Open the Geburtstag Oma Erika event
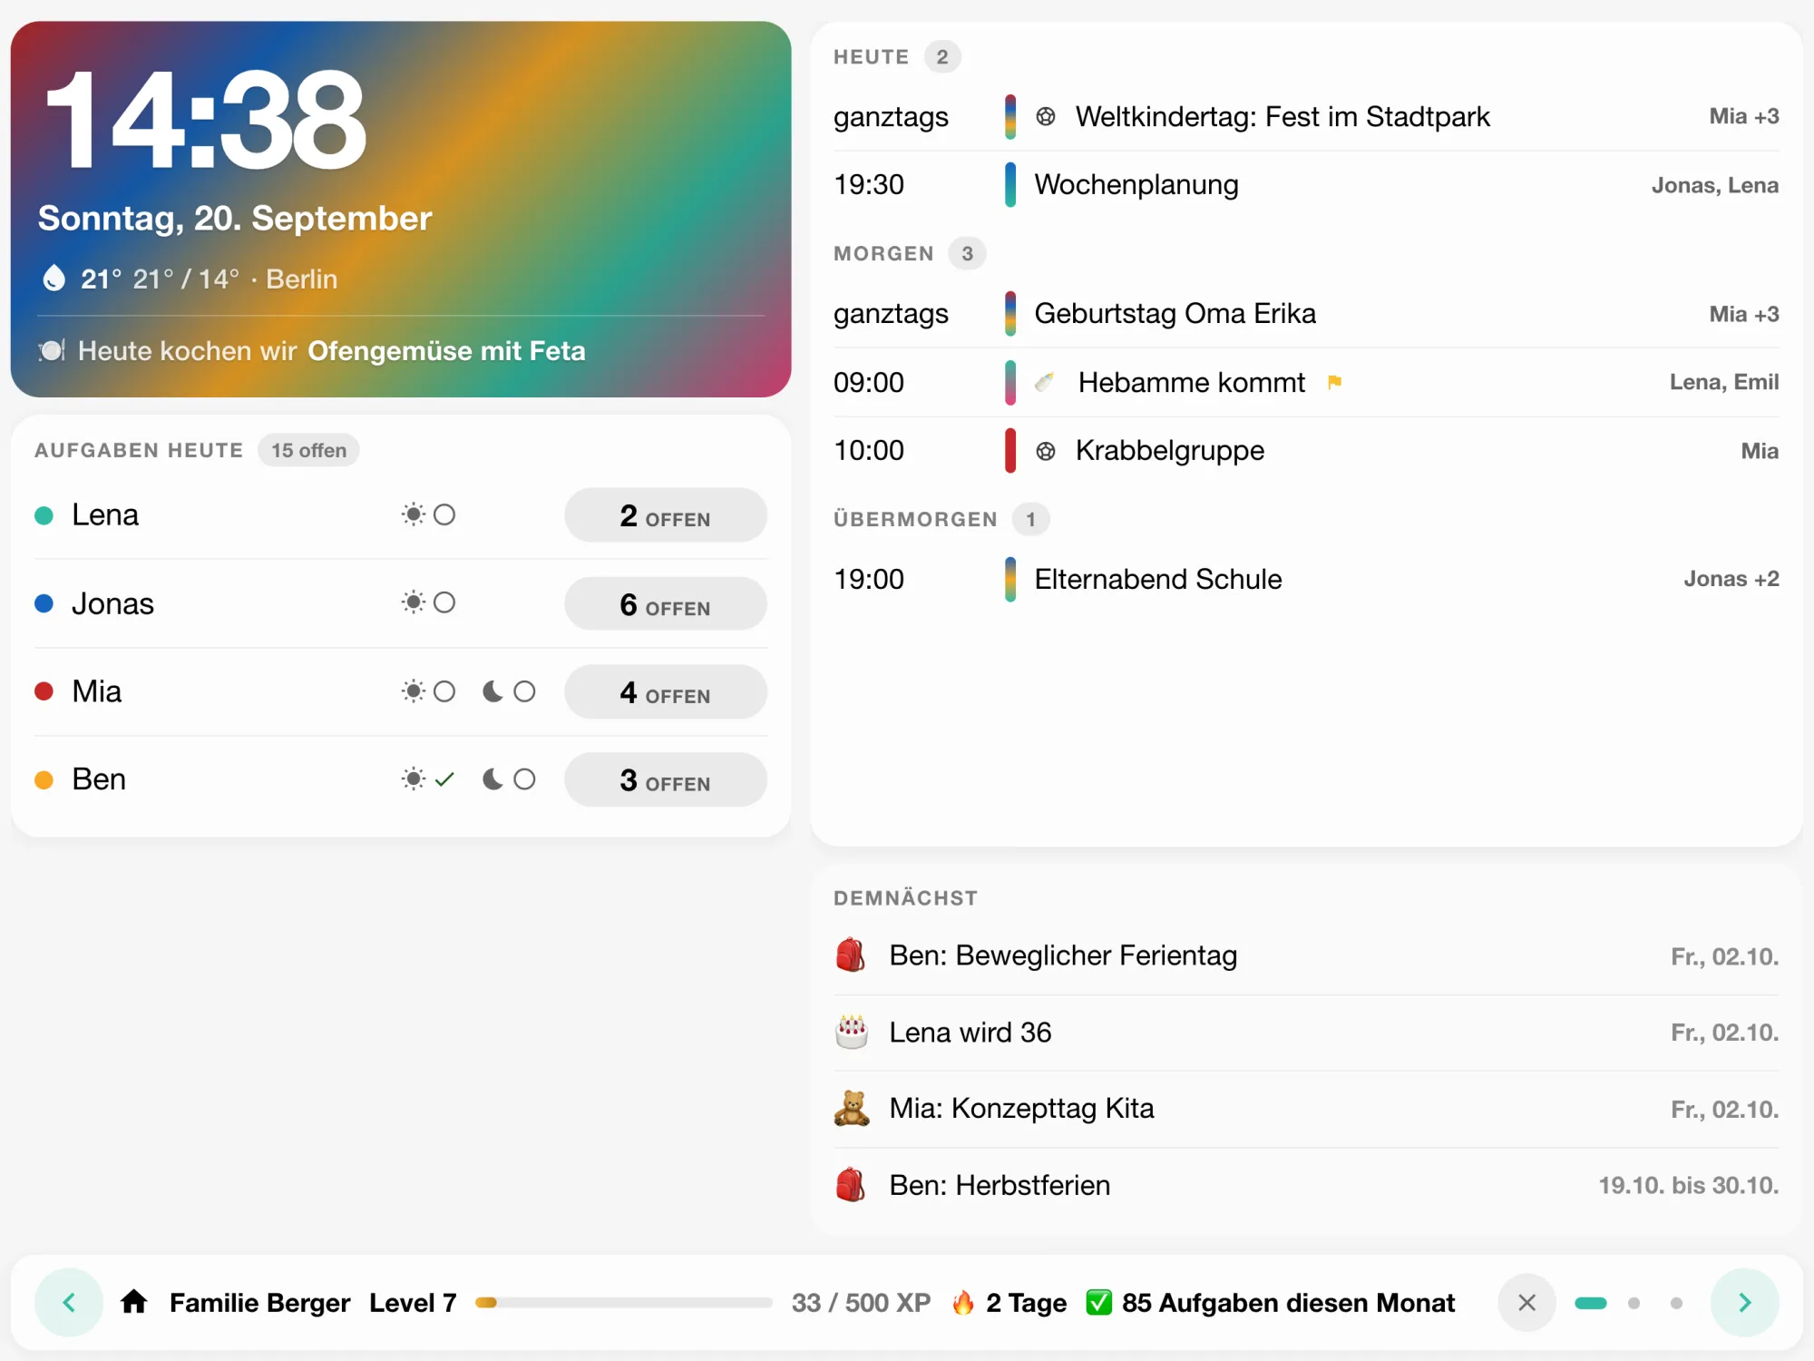 (x=1306, y=314)
